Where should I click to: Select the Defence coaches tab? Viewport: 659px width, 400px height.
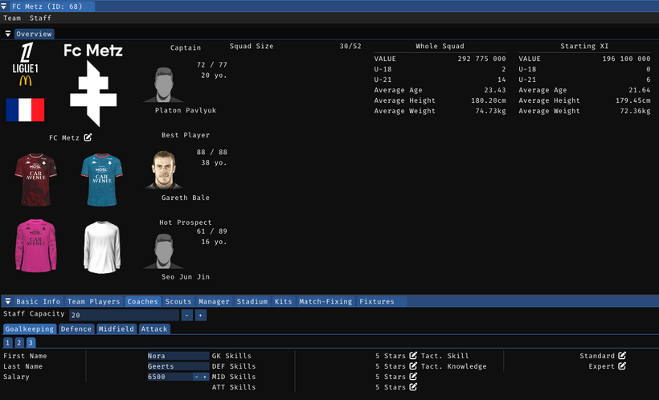[x=76, y=329]
